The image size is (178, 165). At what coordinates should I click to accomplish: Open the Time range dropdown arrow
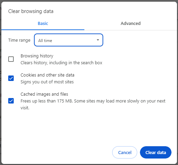(x=98, y=40)
